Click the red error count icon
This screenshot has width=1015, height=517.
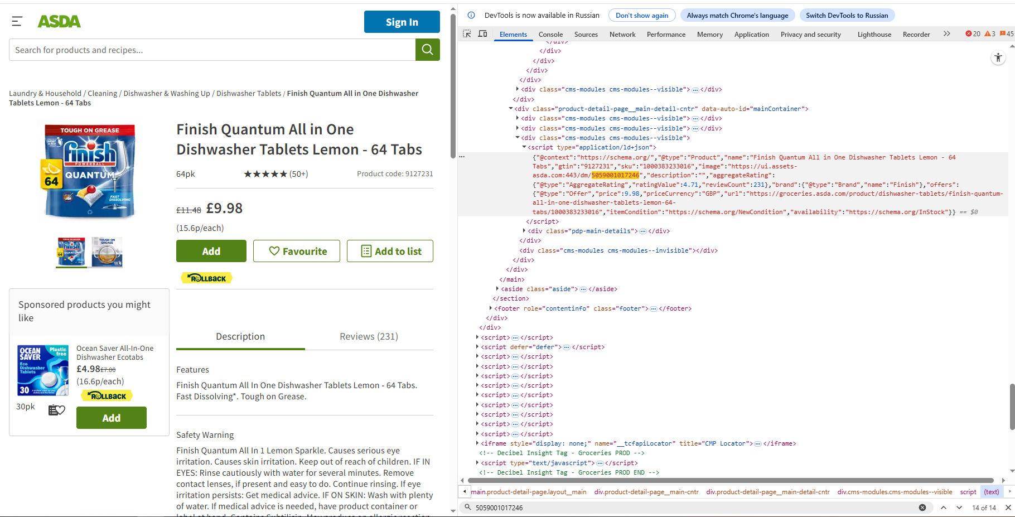[x=973, y=34]
